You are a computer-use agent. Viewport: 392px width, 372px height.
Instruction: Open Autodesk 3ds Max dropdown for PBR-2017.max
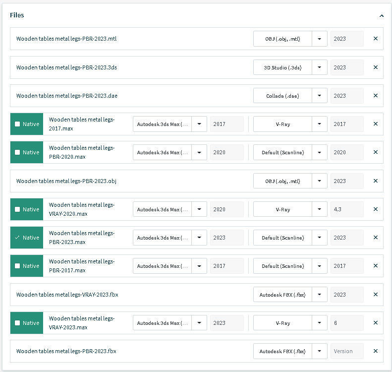click(199, 266)
